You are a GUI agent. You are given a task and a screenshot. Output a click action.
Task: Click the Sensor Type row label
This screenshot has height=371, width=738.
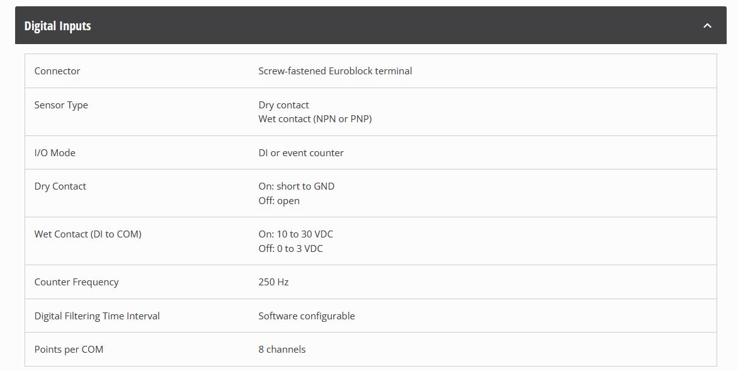tap(61, 105)
